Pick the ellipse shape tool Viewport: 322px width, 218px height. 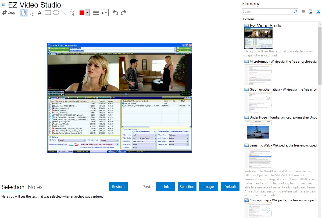(x=56, y=13)
